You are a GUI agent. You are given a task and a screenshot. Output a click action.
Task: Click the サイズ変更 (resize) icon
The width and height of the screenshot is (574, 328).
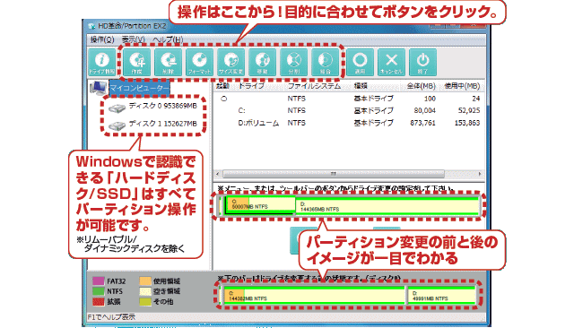point(231,62)
